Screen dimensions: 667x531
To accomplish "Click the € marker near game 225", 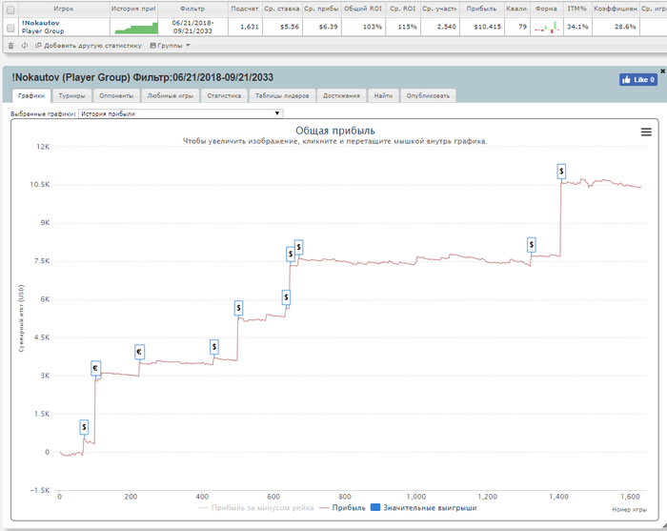I will [139, 352].
